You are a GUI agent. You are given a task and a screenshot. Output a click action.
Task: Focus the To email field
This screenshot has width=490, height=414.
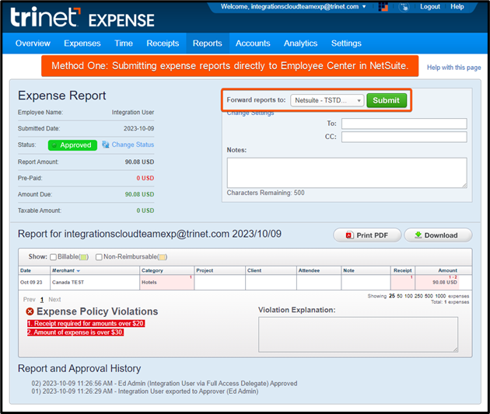coord(404,124)
